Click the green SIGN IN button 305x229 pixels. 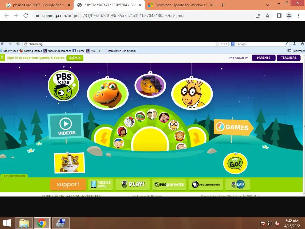coord(75,58)
